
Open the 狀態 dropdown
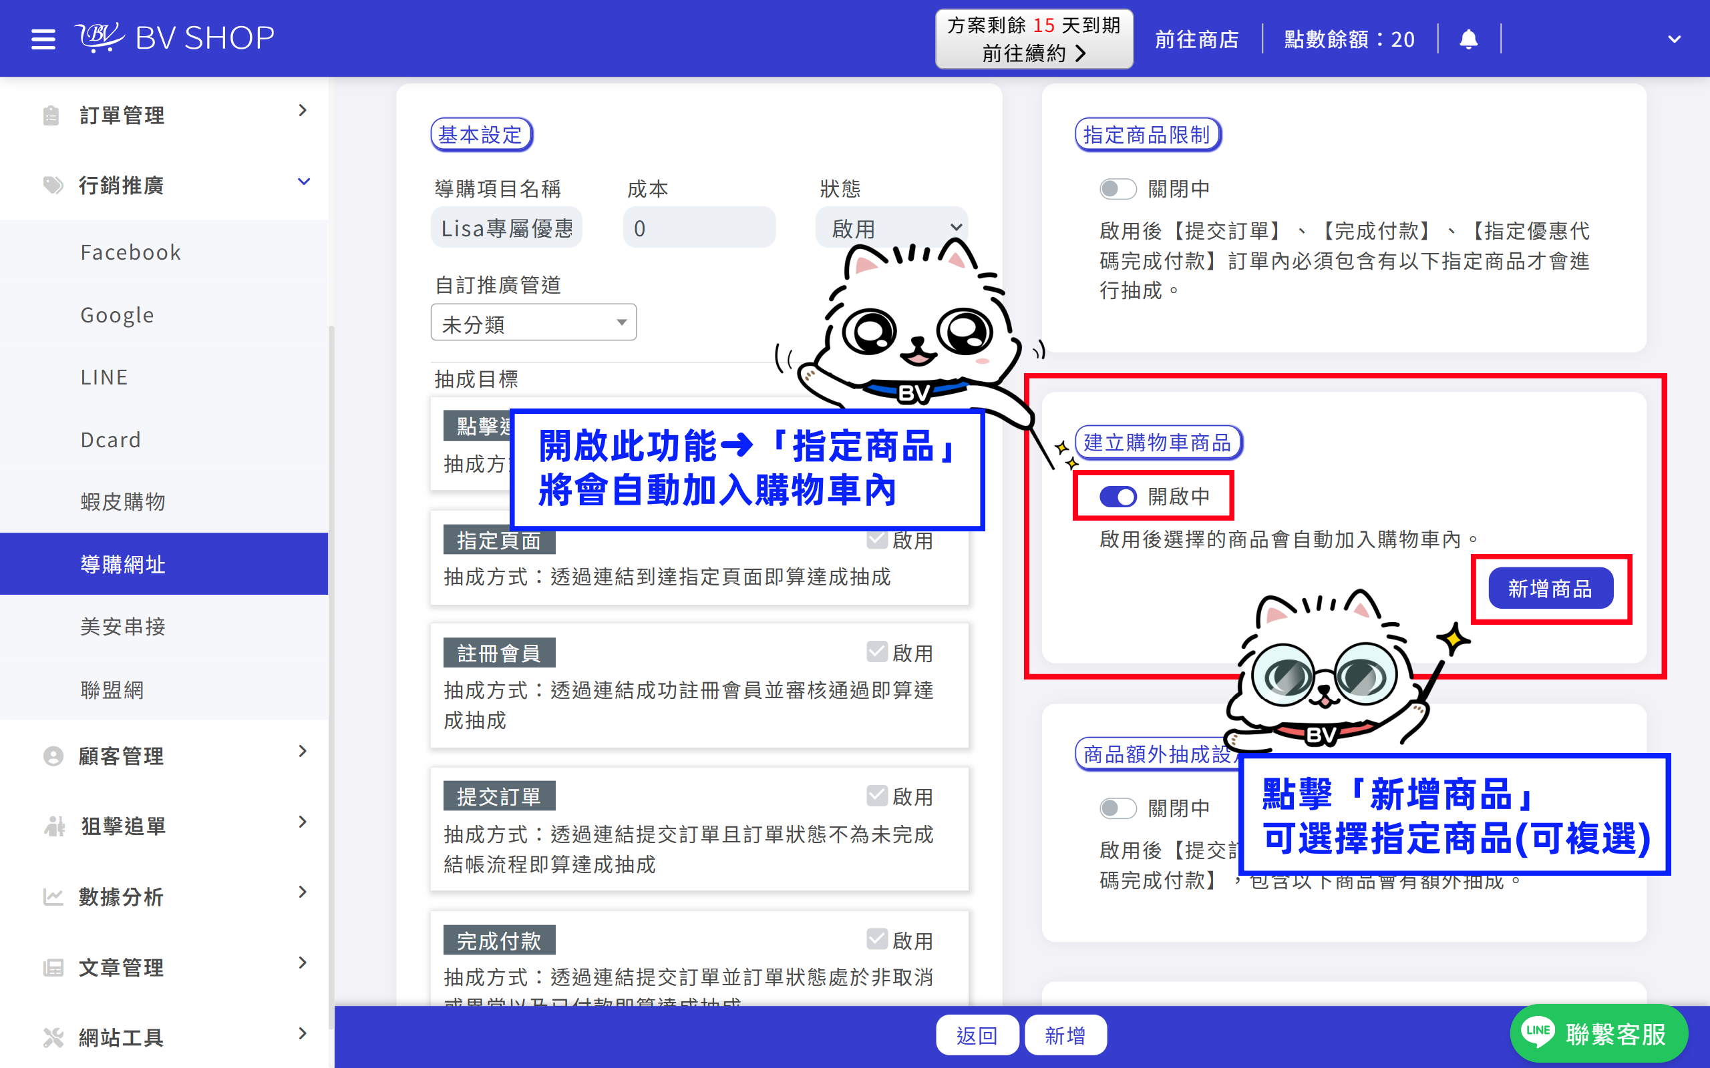892,228
